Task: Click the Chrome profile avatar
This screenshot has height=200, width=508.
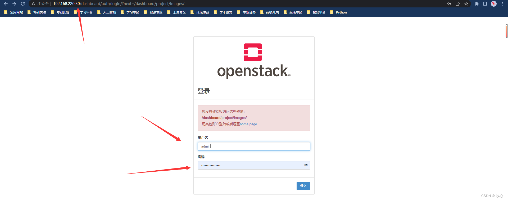Action: coord(494,4)
